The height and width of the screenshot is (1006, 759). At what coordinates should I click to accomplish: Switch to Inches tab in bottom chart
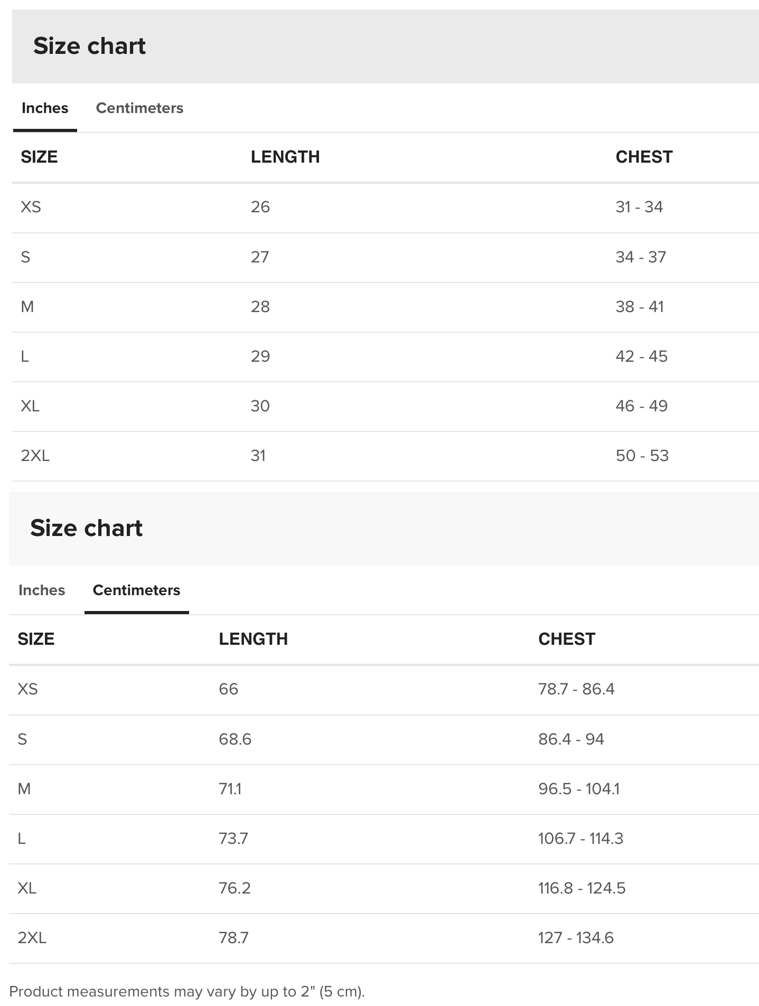coord(42,590)
